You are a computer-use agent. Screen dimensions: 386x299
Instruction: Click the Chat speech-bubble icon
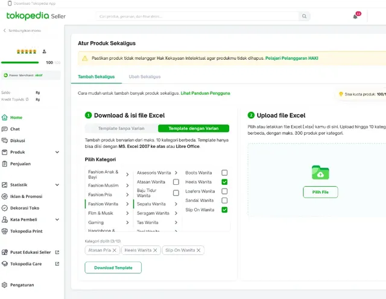coord(4,129)
